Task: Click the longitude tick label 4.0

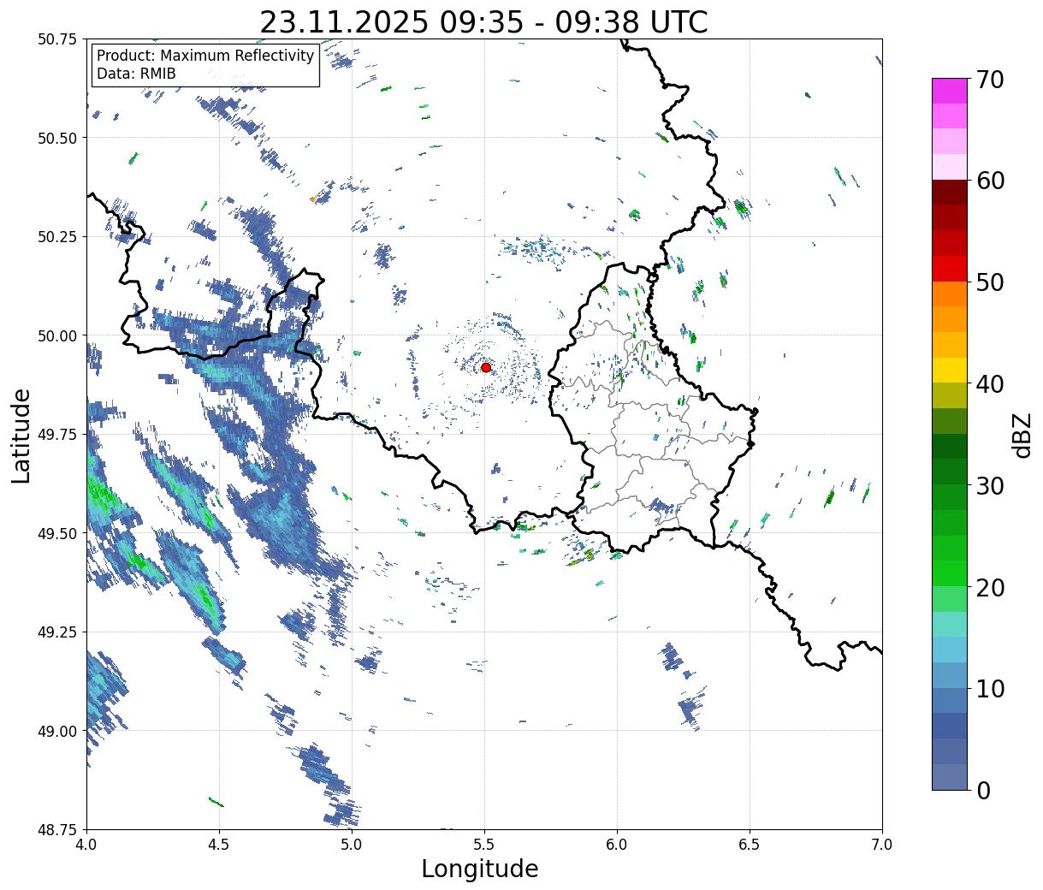Action: (86, 845)
